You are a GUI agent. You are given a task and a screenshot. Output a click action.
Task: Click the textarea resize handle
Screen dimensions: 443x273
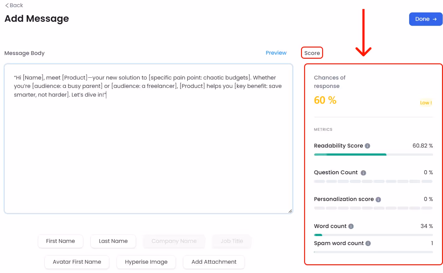290,211
